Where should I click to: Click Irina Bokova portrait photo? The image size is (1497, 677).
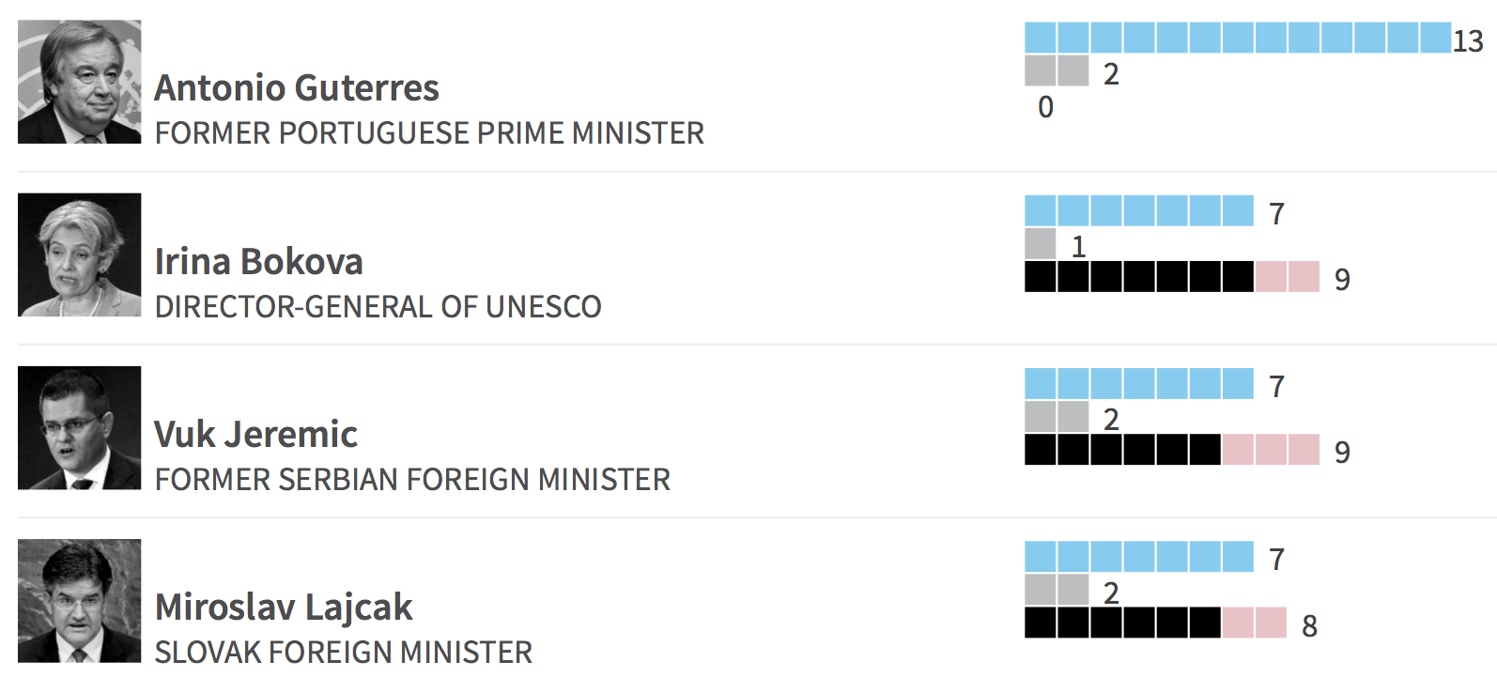tap(80, 254)
